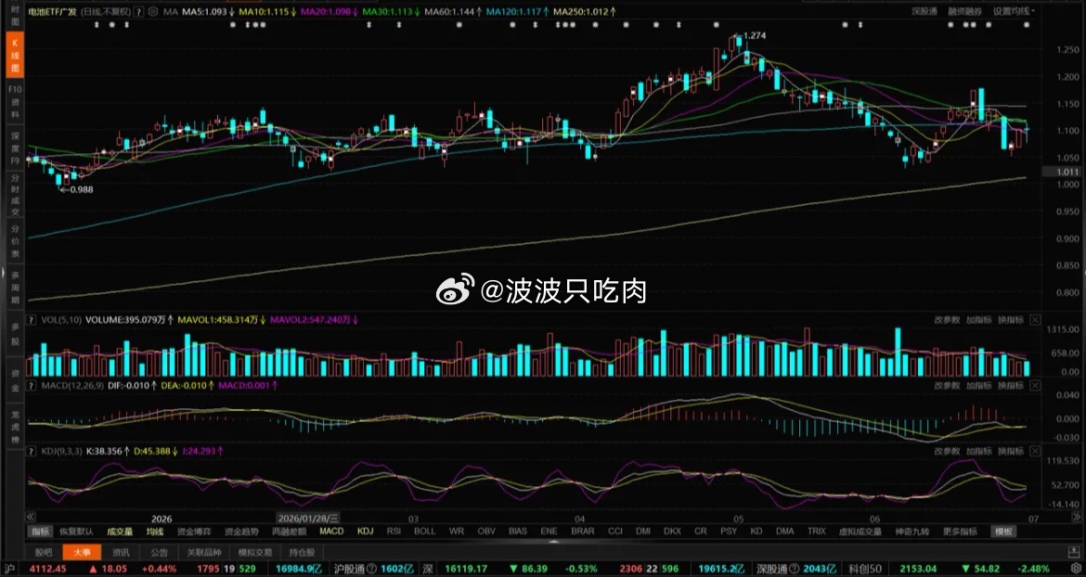Select the WR indicator
This screenshot has height=577, width=1086.
tap(457, 532)
